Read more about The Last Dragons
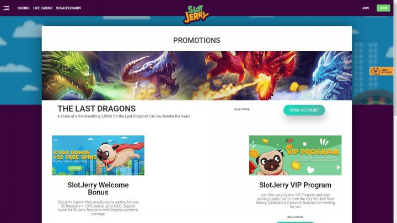The width and height of the screenshot is (397, 223). [x=242, y=109]
